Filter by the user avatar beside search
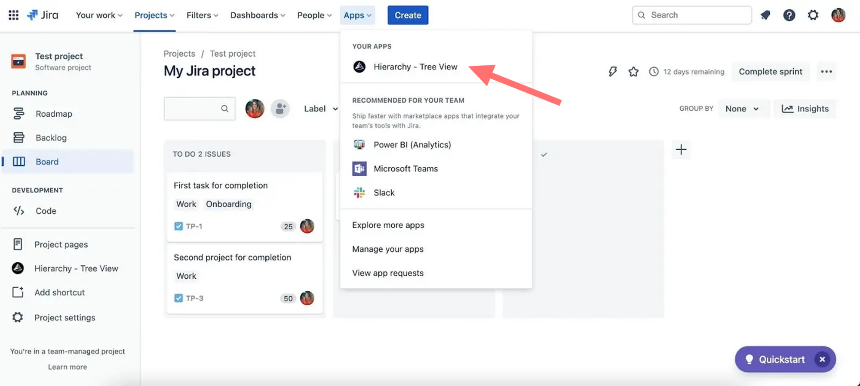This screenshot has height=386, width=860. 255,109
